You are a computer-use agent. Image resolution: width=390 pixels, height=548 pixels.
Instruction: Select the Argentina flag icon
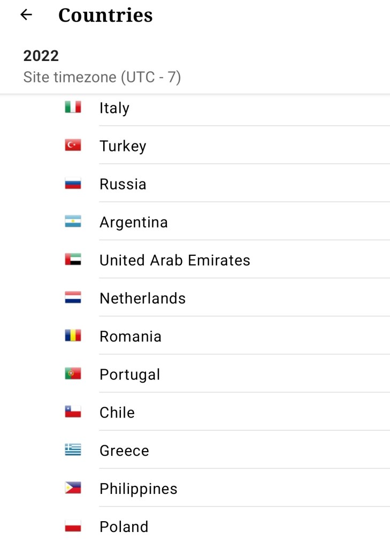[73, 222]
